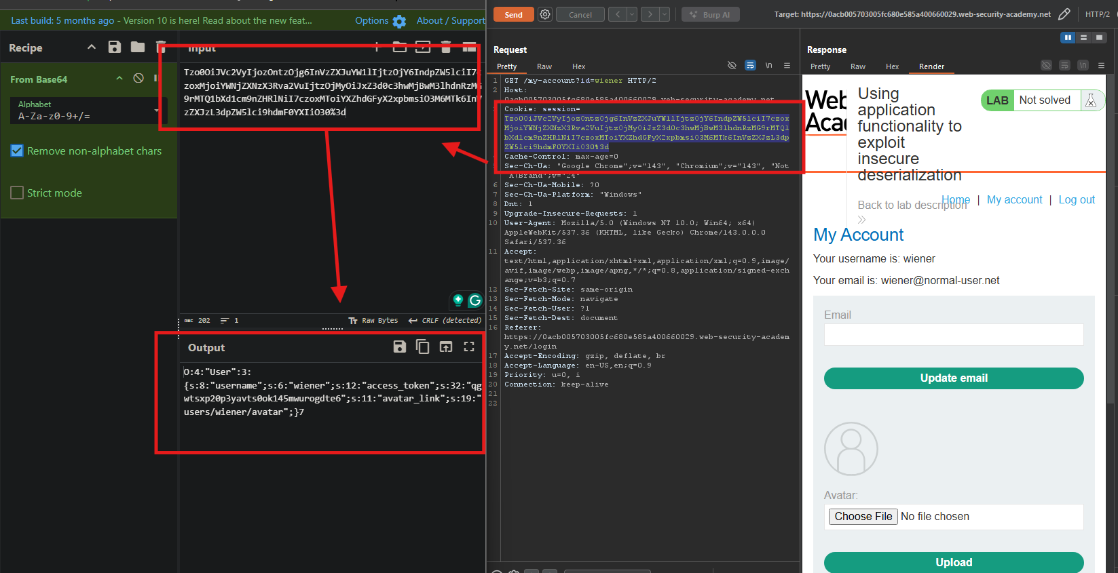Select combined tabbed layout view
Image resolution: width=1118 pixels, height=573 pixels.
1099,37
